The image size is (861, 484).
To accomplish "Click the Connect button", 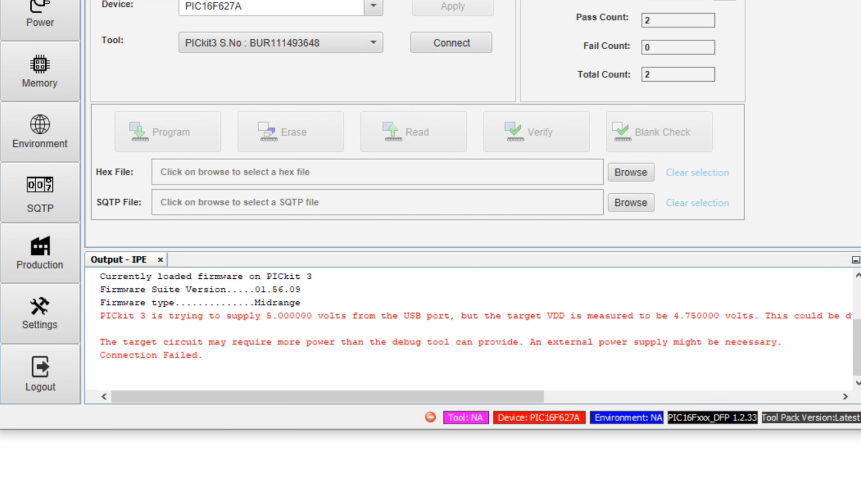I will [451, 43].
